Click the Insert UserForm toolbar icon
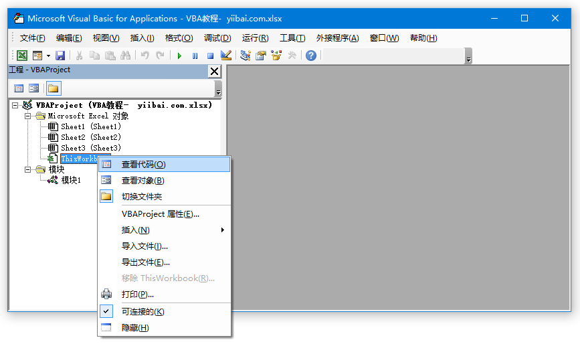The width and height of the screenshot is (580, 346). click(37, 56)
